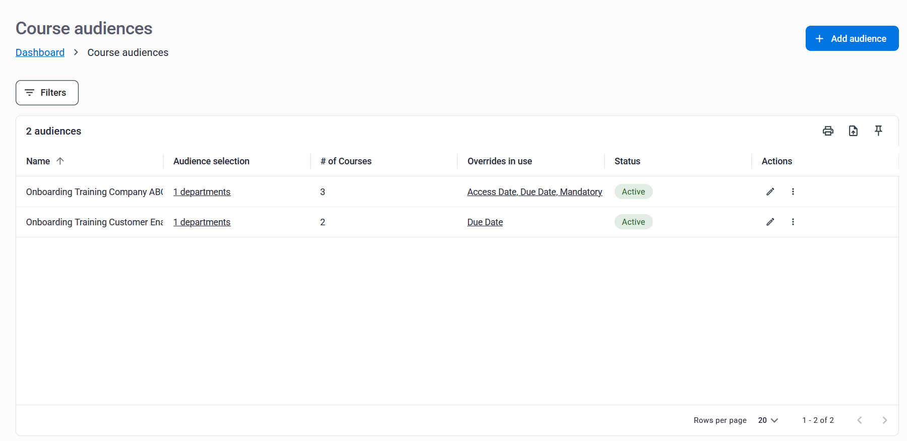This screenshot has height=441, width=907.
Task: Open more actions for Customer row
Action: pos(793,222)
